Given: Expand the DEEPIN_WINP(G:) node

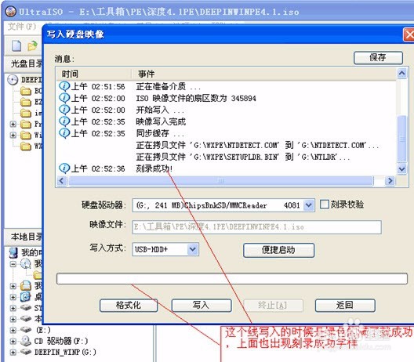Looking at the screenshot, I should [x=13, y=352].
